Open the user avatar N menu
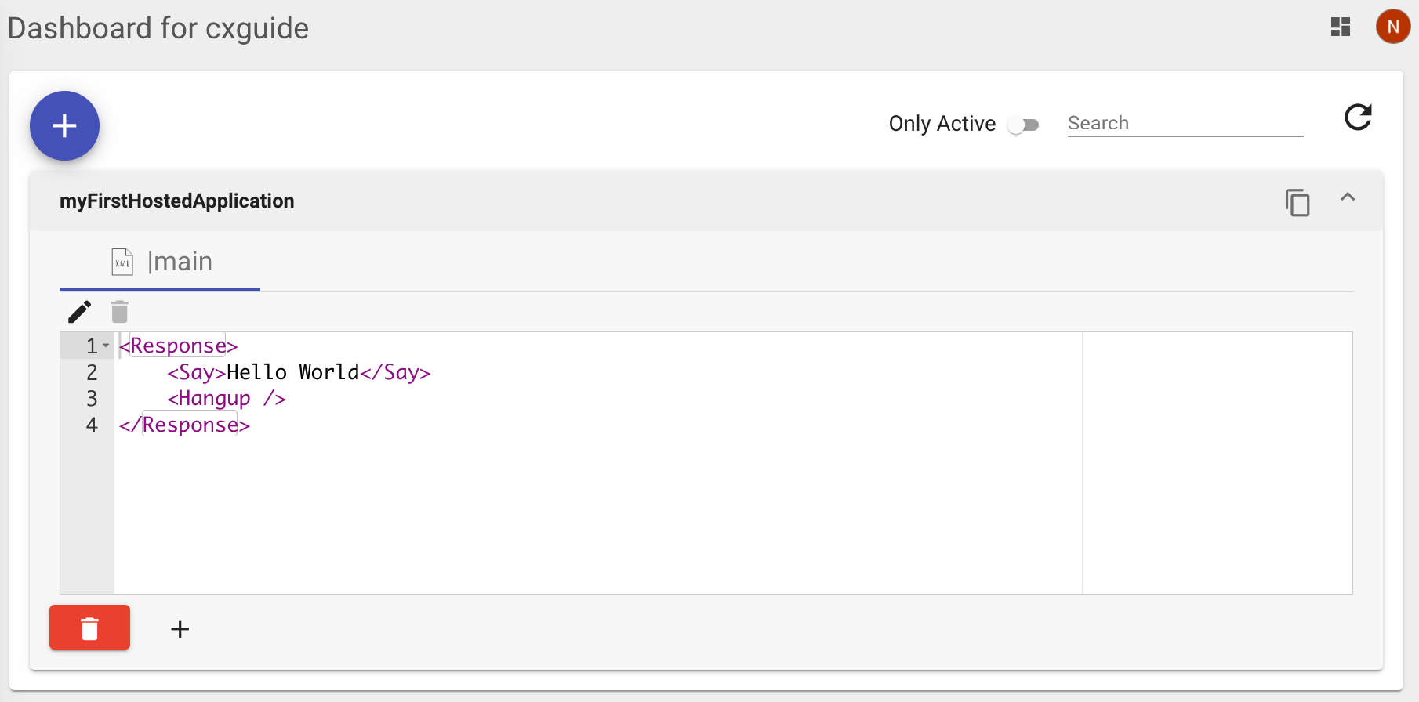This screenshot has width=1419, height=702. (1392, 27)
